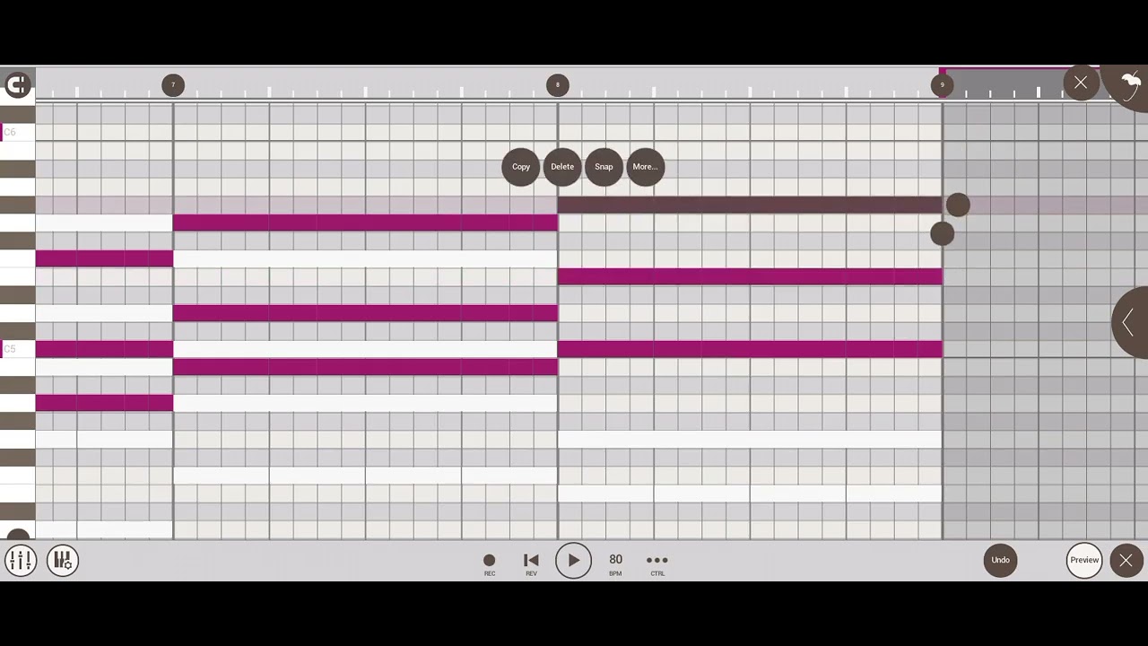Select the G5 note in bar 7
The height and width of the screenshot is (646, 1148).
[365, 223]
